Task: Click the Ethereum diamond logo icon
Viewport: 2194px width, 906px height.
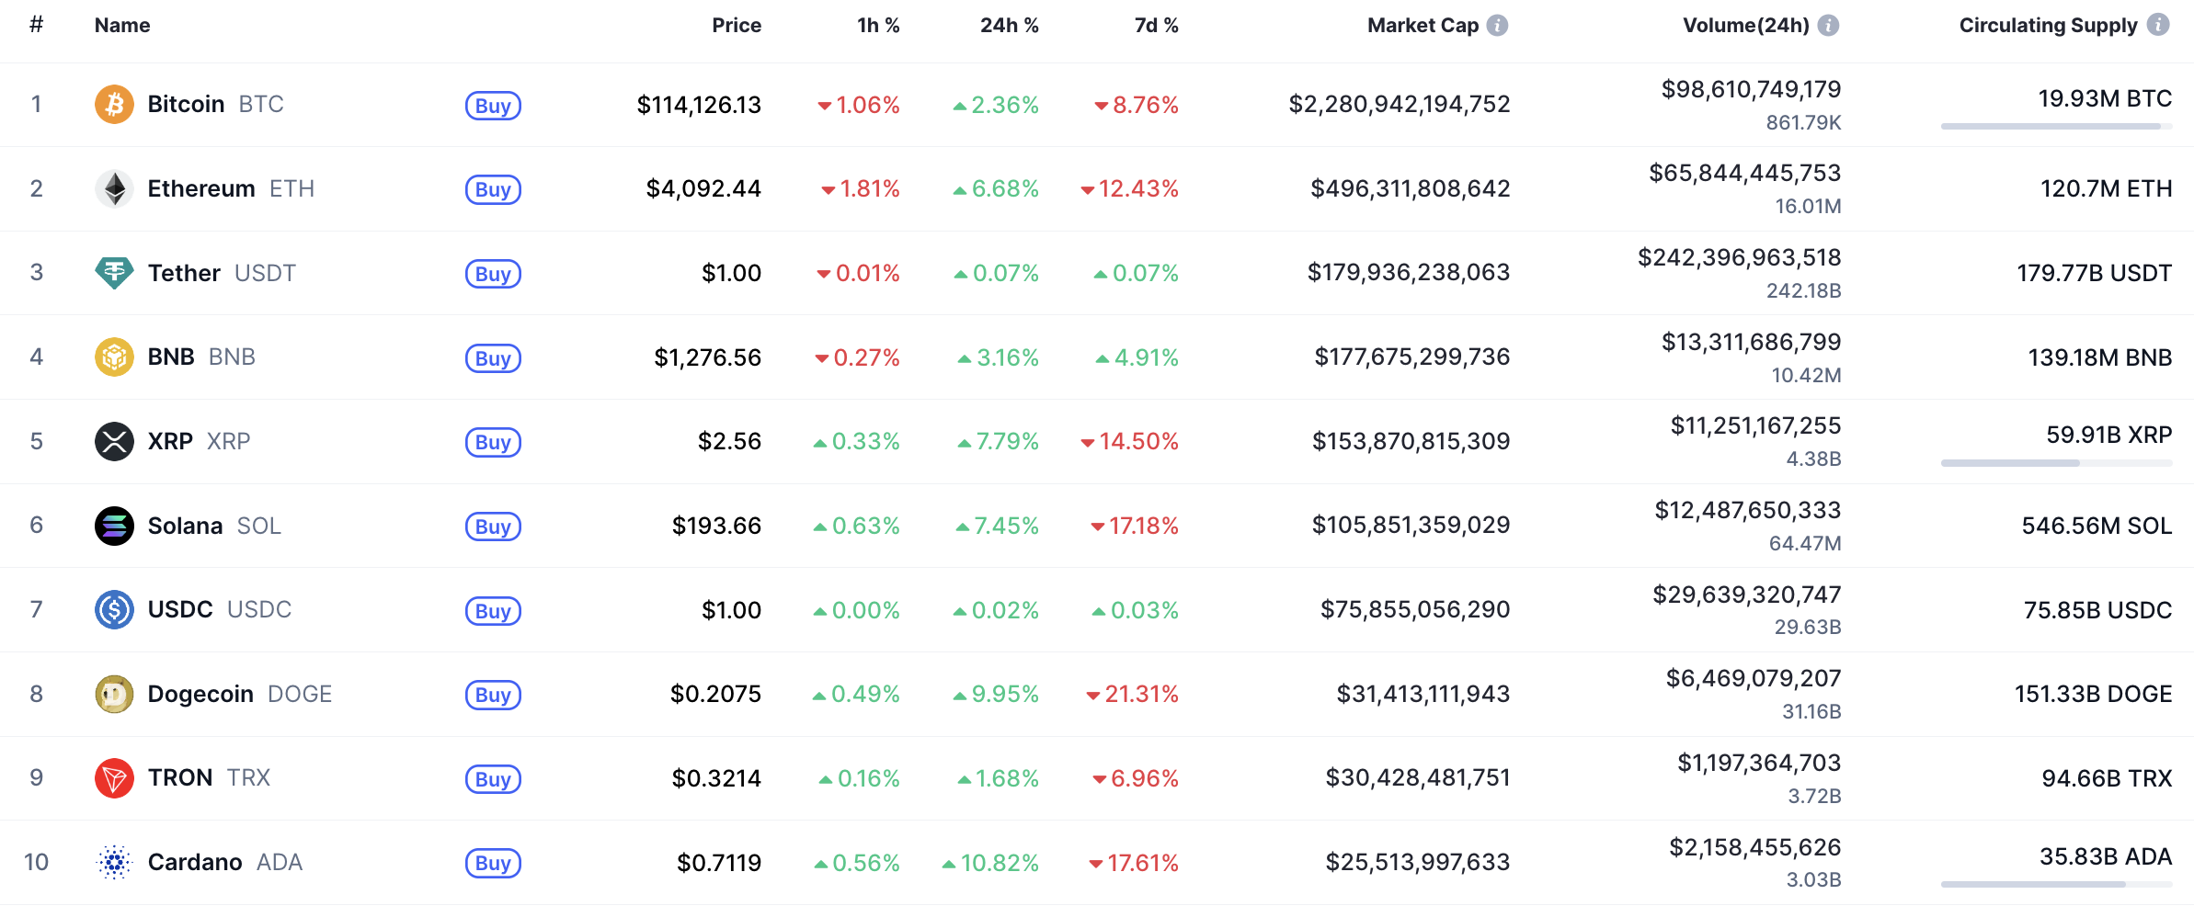Action: [x=114, y=188]
